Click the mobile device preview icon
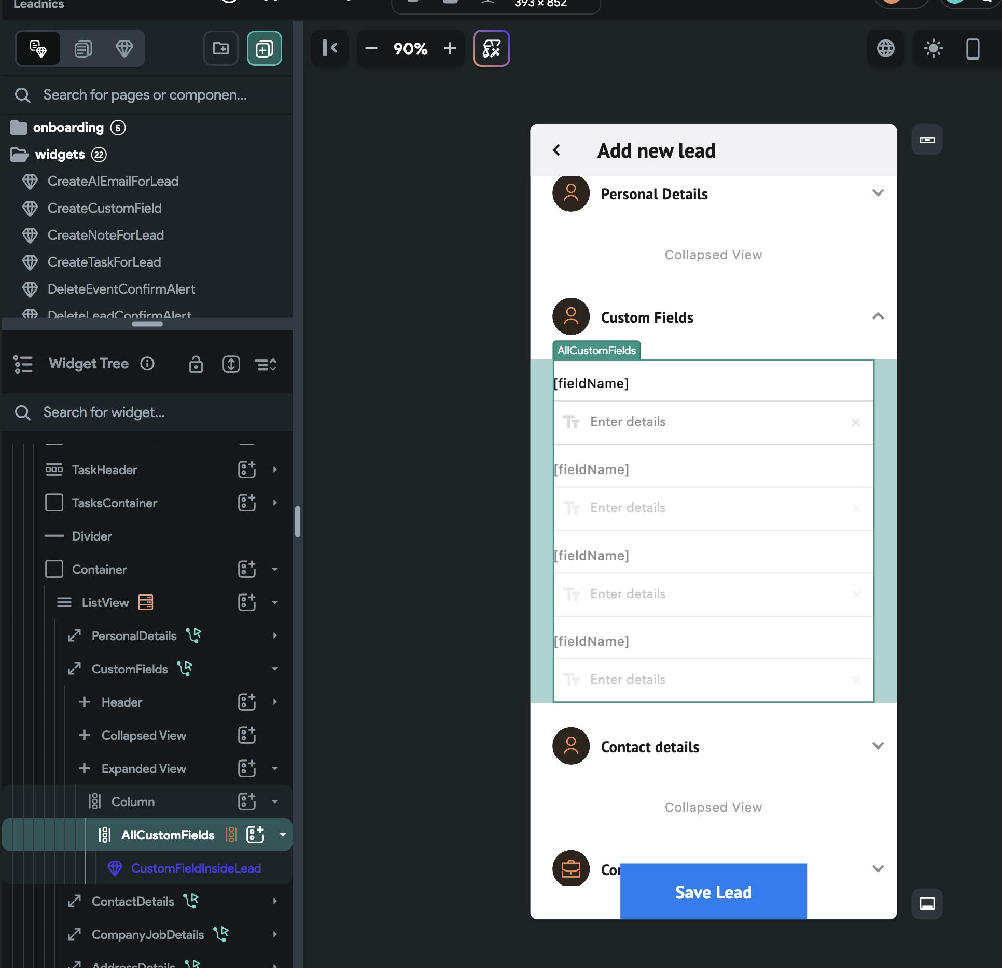1002x968 pixels. click(972, 49)
